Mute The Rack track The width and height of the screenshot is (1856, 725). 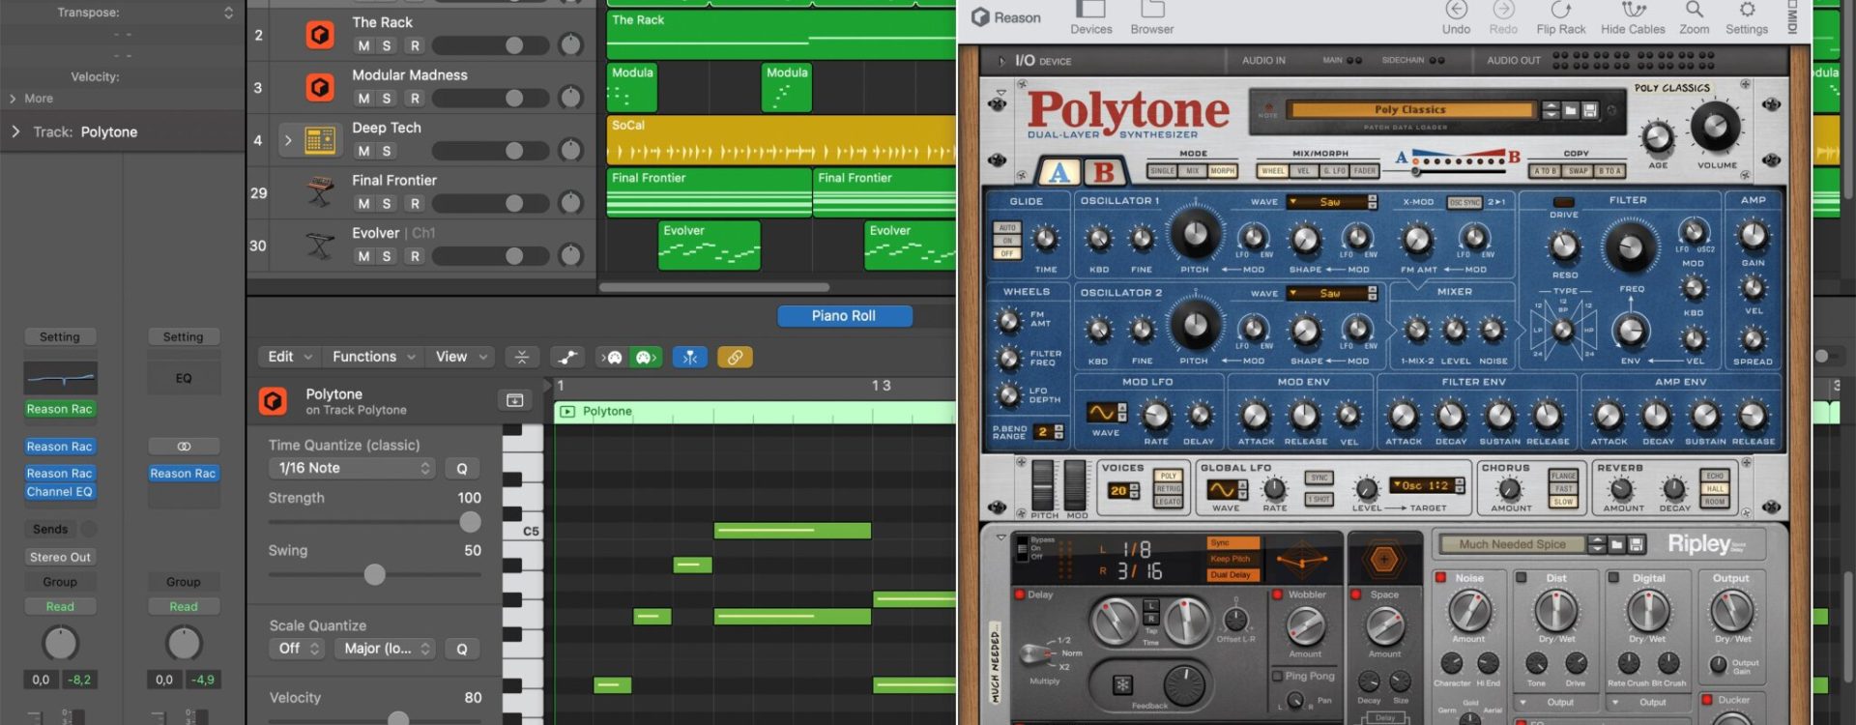pos(363,45)
